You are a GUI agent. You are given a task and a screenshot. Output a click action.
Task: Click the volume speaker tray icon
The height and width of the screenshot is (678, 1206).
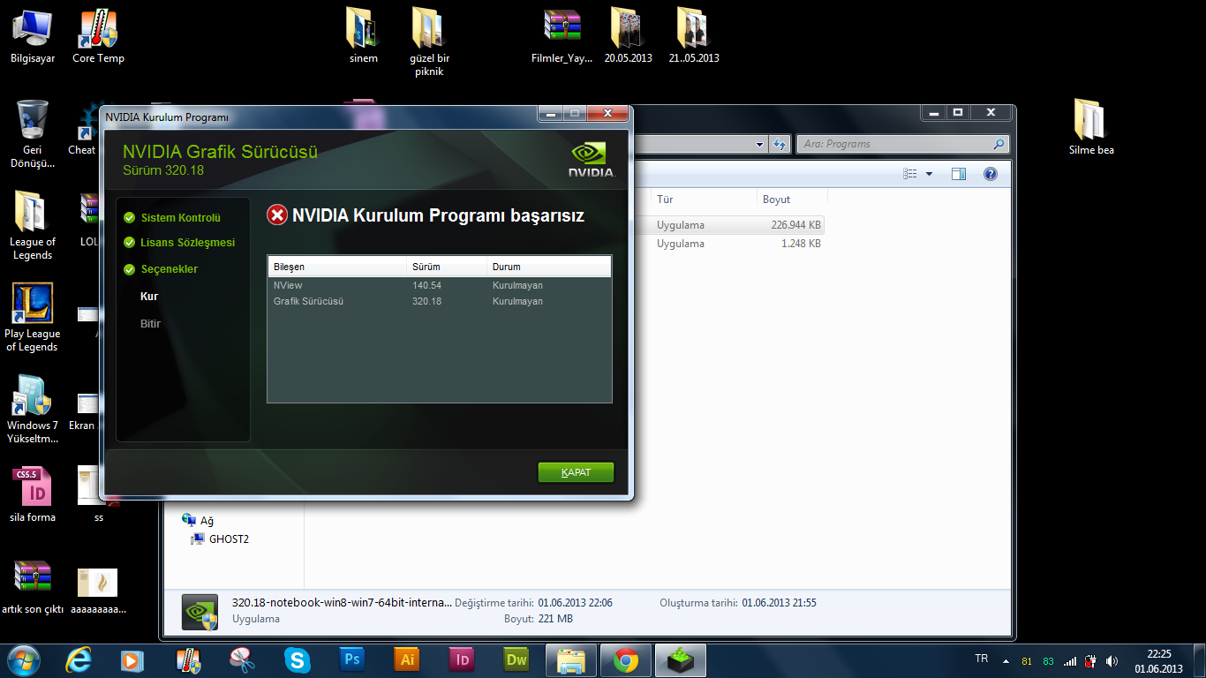pos(1112,660)
